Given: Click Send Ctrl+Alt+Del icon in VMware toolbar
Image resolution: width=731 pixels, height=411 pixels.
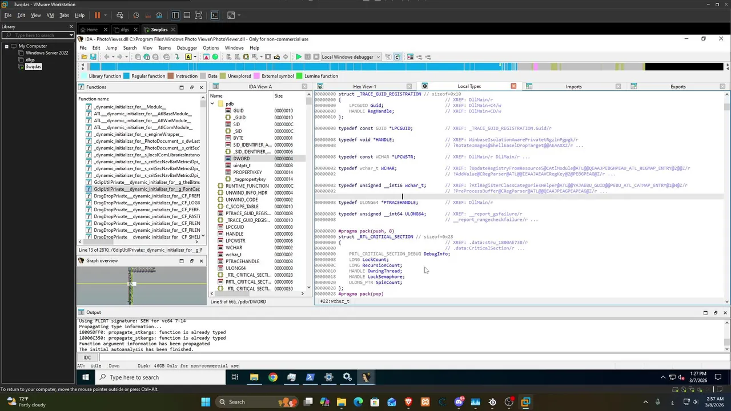Looking at the screenshot, I should 120,15.
